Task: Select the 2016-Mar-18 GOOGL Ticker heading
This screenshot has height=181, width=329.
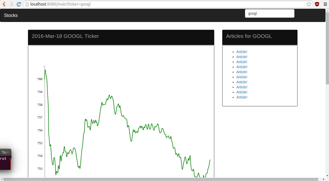Action: 65,36
